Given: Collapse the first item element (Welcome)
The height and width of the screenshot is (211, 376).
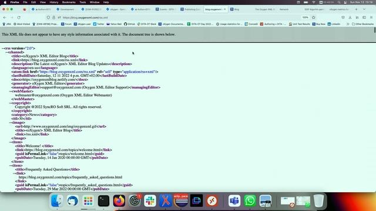Looking at the screenshot, I should coord(11,142).
